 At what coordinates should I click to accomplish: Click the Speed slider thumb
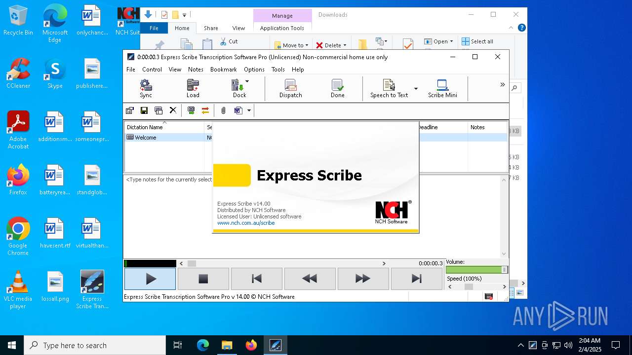pos(469,287)
